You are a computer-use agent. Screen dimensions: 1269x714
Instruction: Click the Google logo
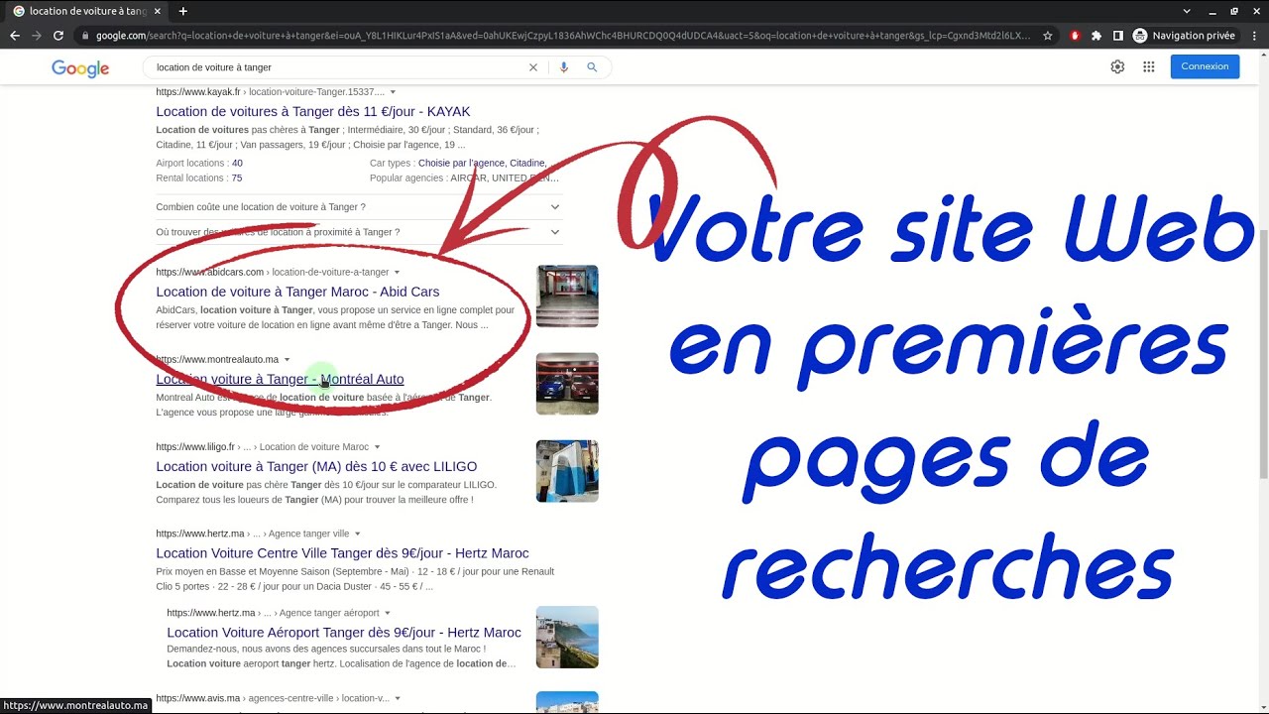point(80,67)
